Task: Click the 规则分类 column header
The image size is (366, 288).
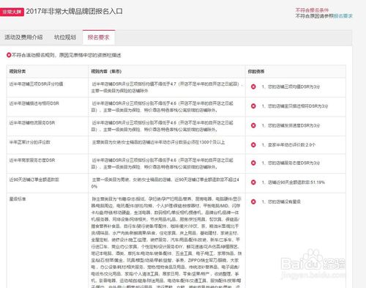Action: coord(18,71)
